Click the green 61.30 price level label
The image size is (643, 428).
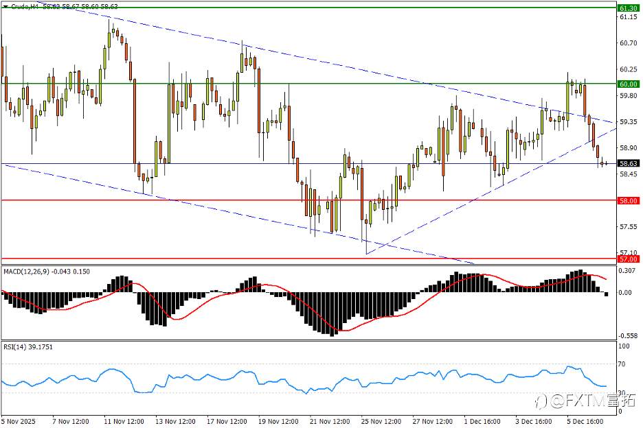(x=629, y=8)
